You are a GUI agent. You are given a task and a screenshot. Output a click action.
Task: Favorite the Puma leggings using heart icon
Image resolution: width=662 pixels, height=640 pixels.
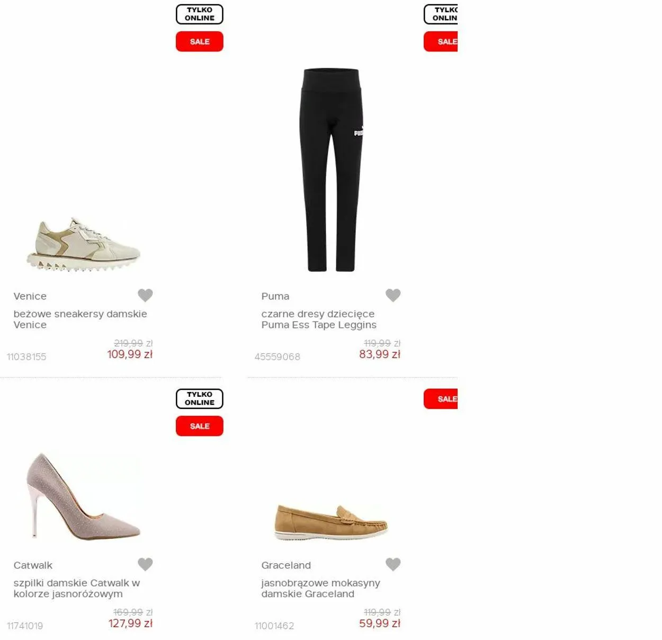[x=393, y=295]
